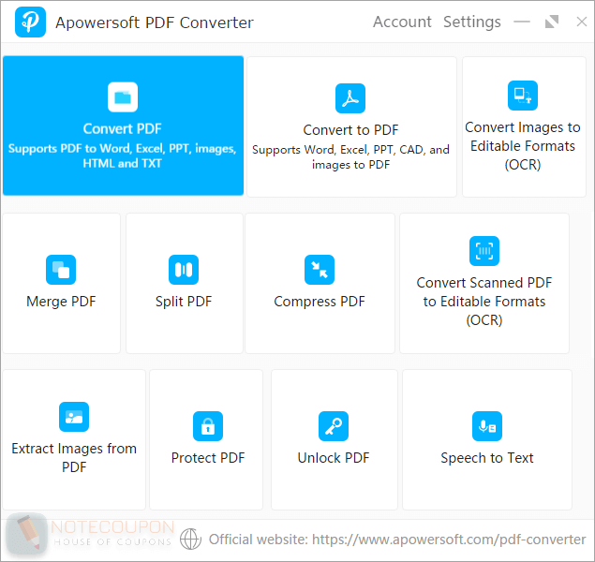595x562 pixels.
Task: Select the Unlock PDF label
Action: (334, 458)
